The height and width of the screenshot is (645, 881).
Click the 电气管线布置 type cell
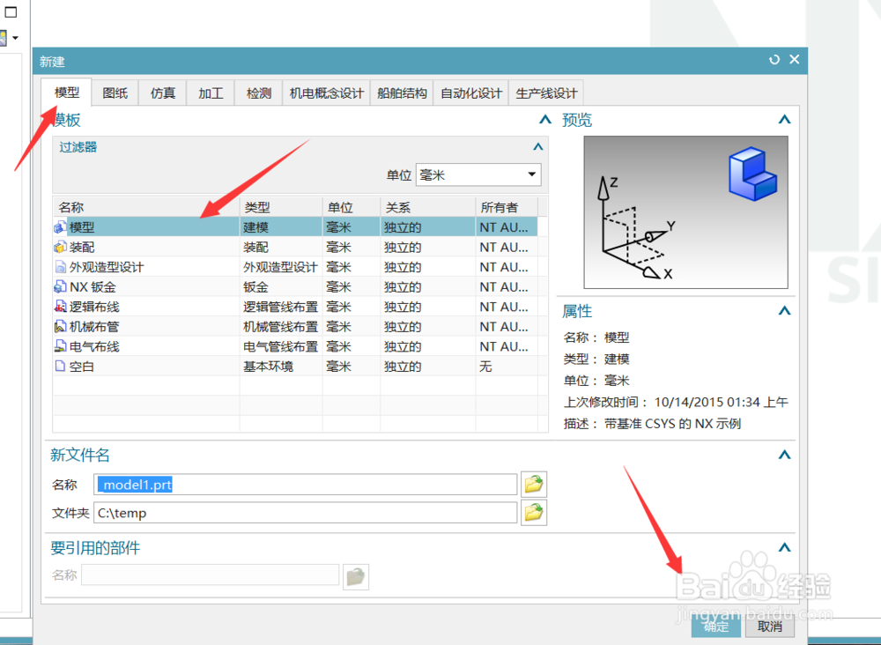coord(280,346)
